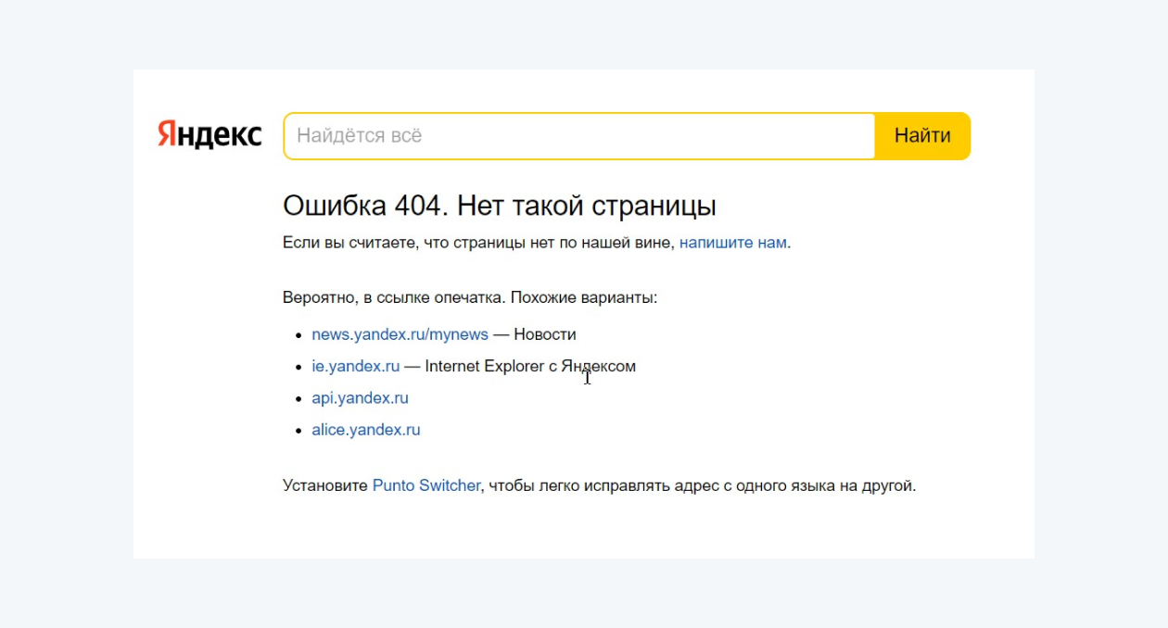Open news.yandex.ru/mynews link
This screenshot has height=628, width=1168.
[x=400, y=334]
